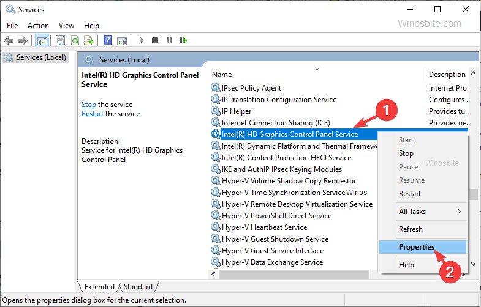Click the Back arrow toolbar icon
Screen dimensions: 481x307
pos(9,40)
